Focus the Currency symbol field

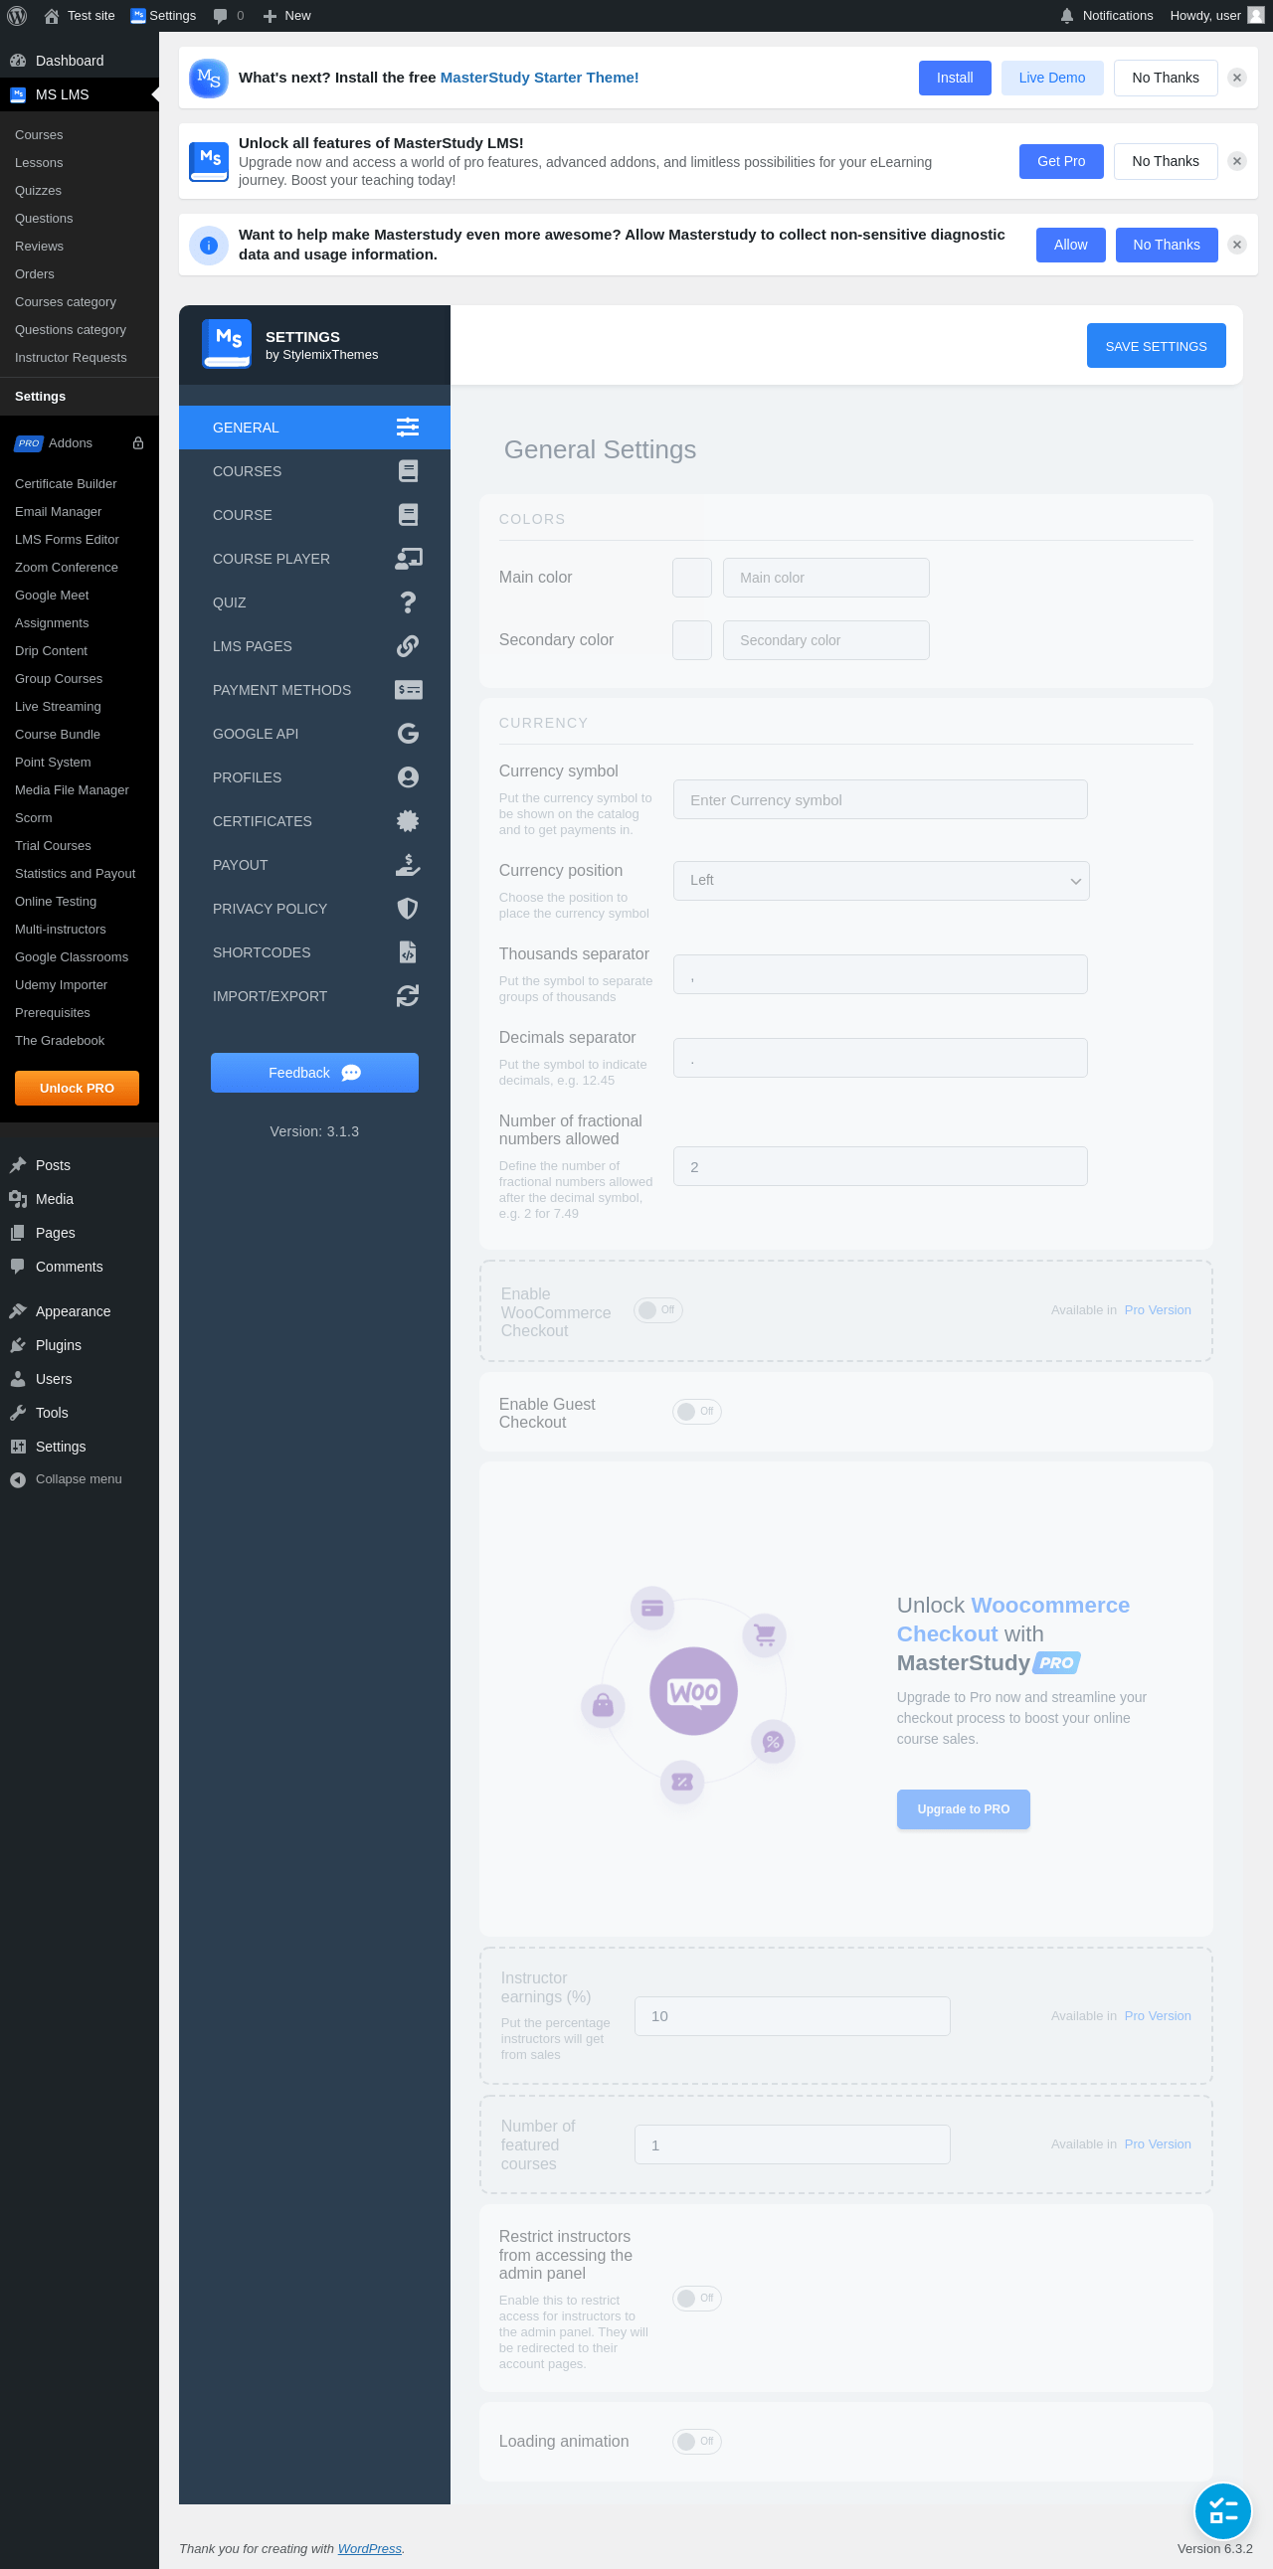coord(881,800)
